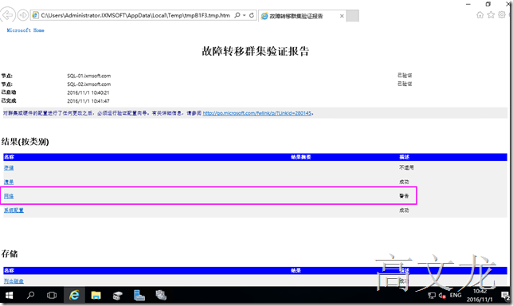Select node text SQL-02.ixmsoft.com
This screenshot has width=513, height=306.
89,84
